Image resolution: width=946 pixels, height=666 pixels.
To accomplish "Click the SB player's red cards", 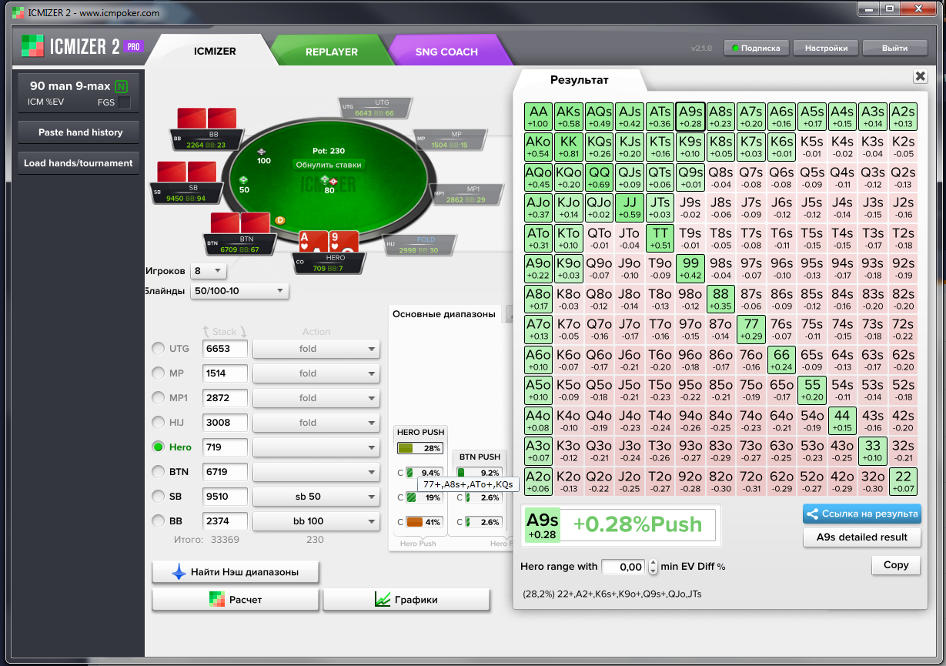I will (186, 172).
